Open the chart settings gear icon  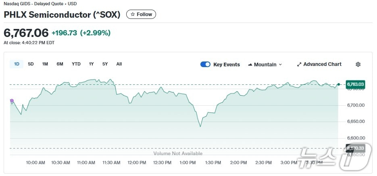point(358,64)
